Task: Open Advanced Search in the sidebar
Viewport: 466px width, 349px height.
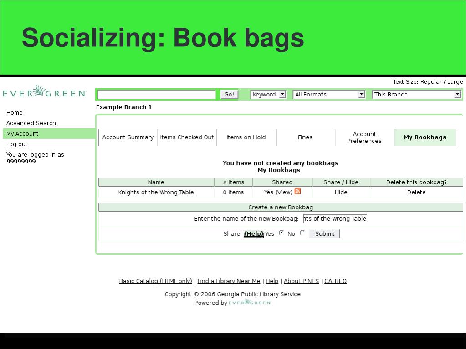Action: (x=31, y=123)
